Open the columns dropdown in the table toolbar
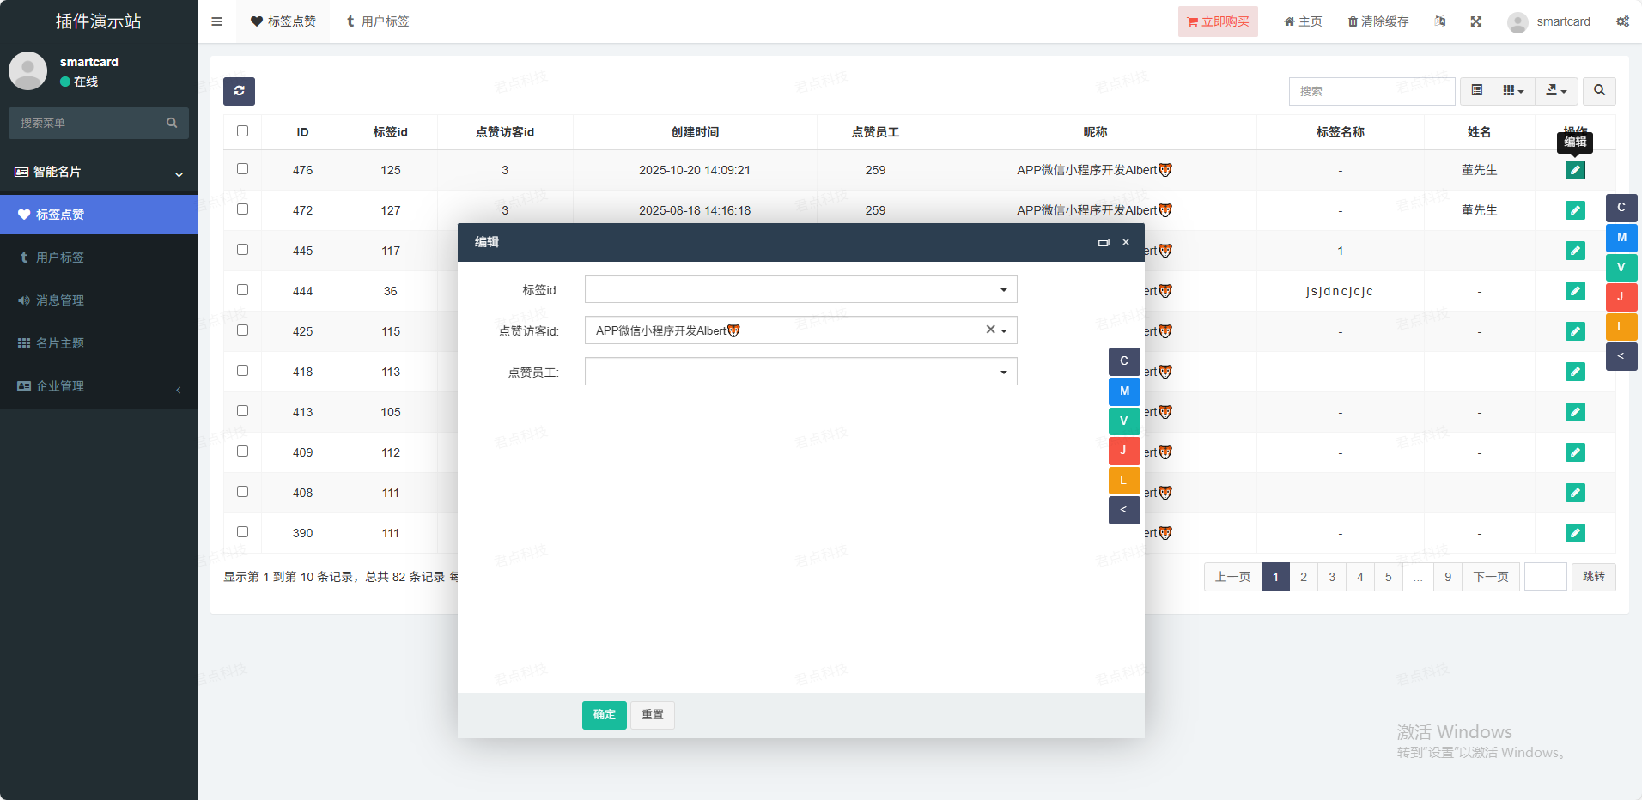The width and height of the screenshot is (1642, 800). 1513,91
